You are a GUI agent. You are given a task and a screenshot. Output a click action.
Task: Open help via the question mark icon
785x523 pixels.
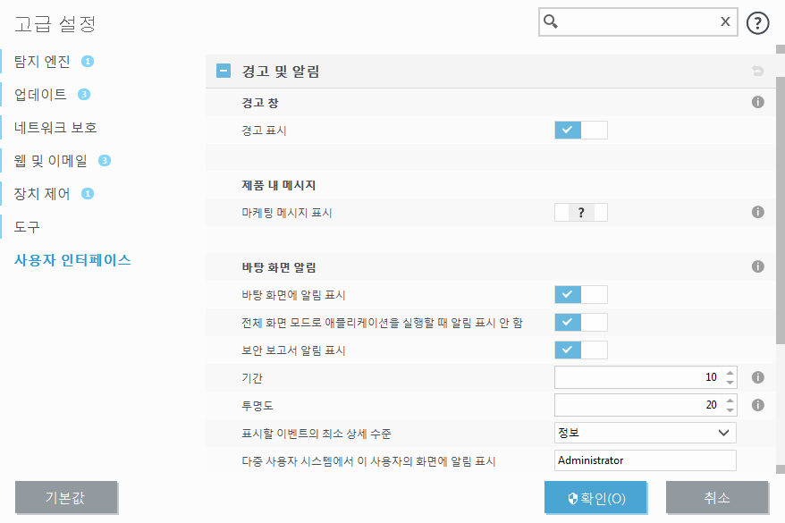(x=757, y=22)
